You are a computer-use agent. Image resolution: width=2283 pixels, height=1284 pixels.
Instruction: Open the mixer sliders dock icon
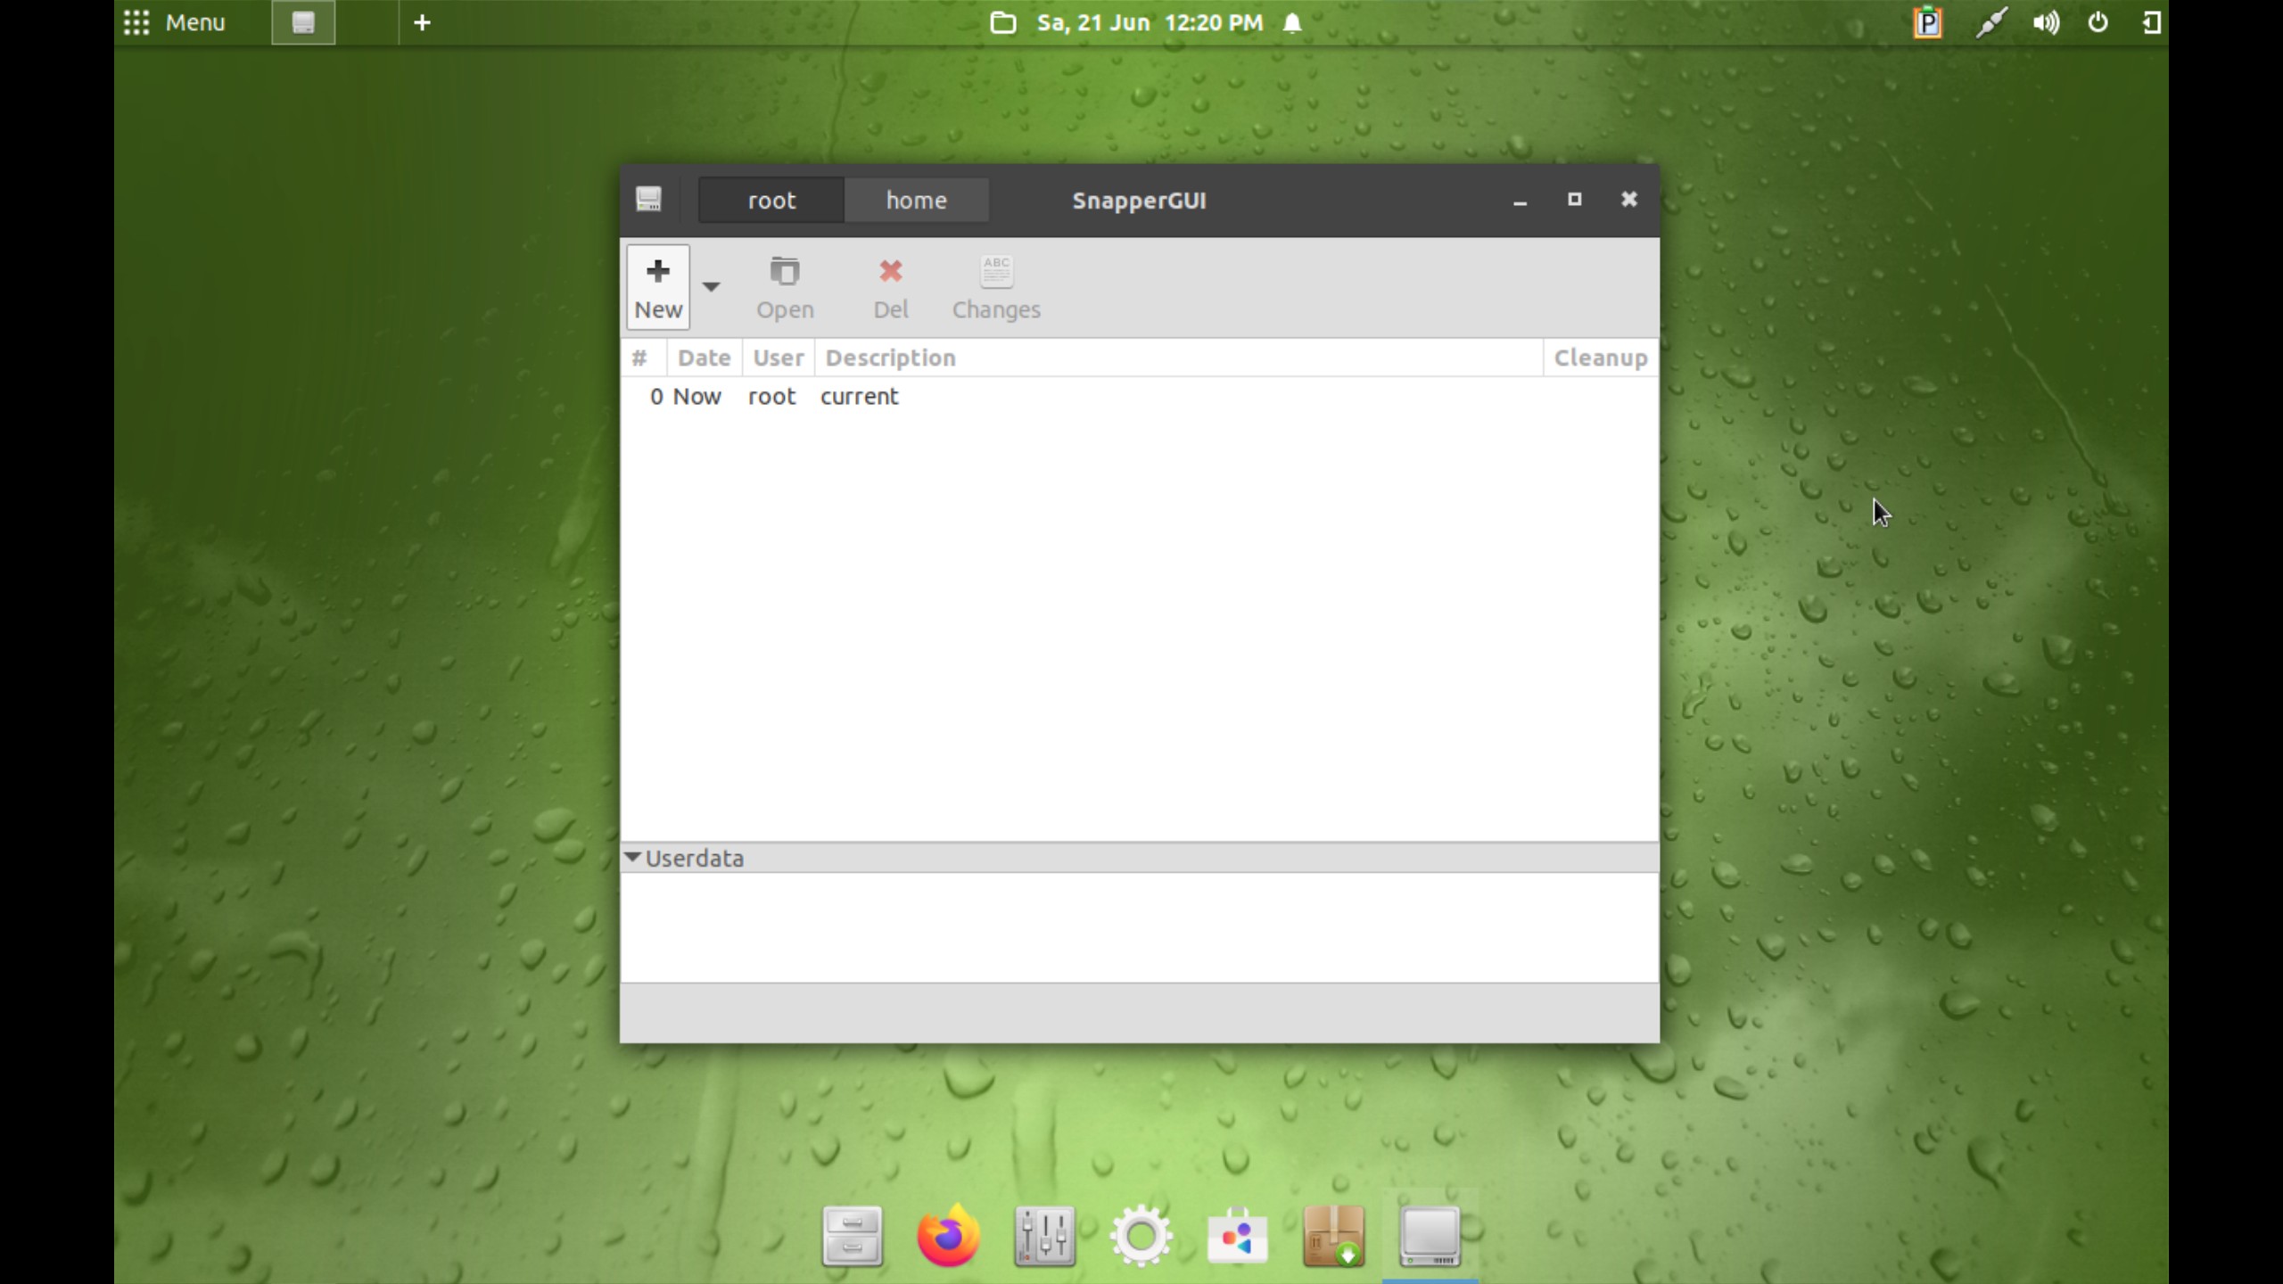(x=1044, y=1237)
